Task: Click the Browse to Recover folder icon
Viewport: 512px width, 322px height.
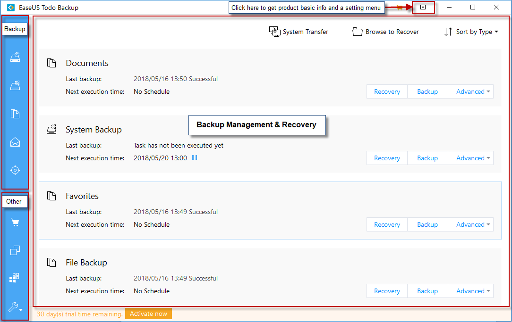Action: (x=357, y=32)
